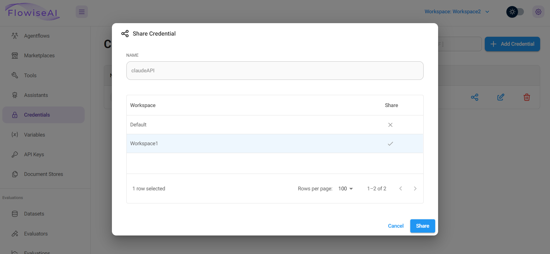This screenshot has height=254, width=550.
Task: Click the hamburger menu icon
Action: [x=82, y=12]
